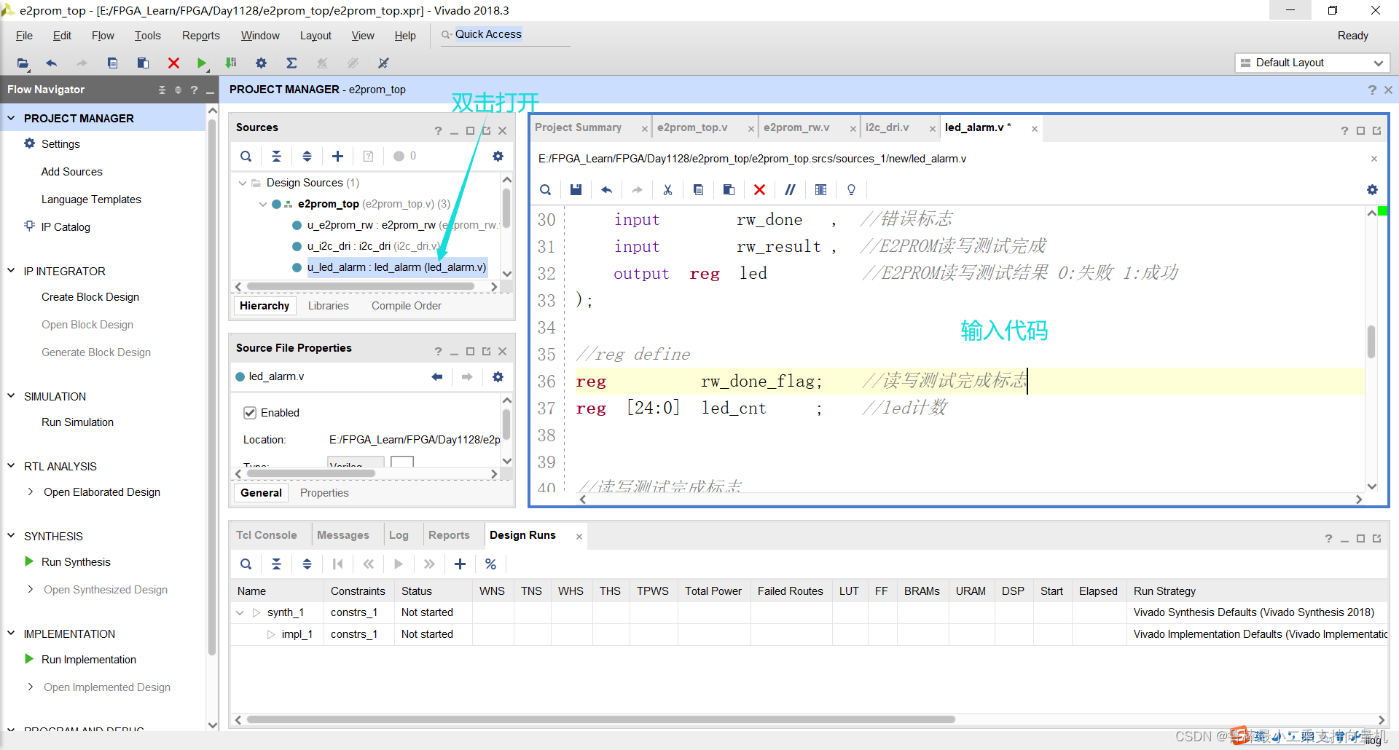
Task: Click Run Implementation
Action: point(89,660)
